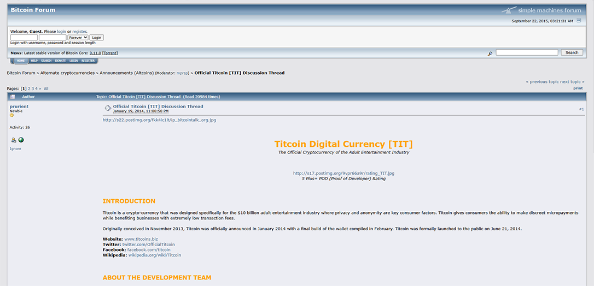594x286 pixels.
Task: Click the ABOUT THE DEVELOPMENT TEAM heading
Action: 157,278
